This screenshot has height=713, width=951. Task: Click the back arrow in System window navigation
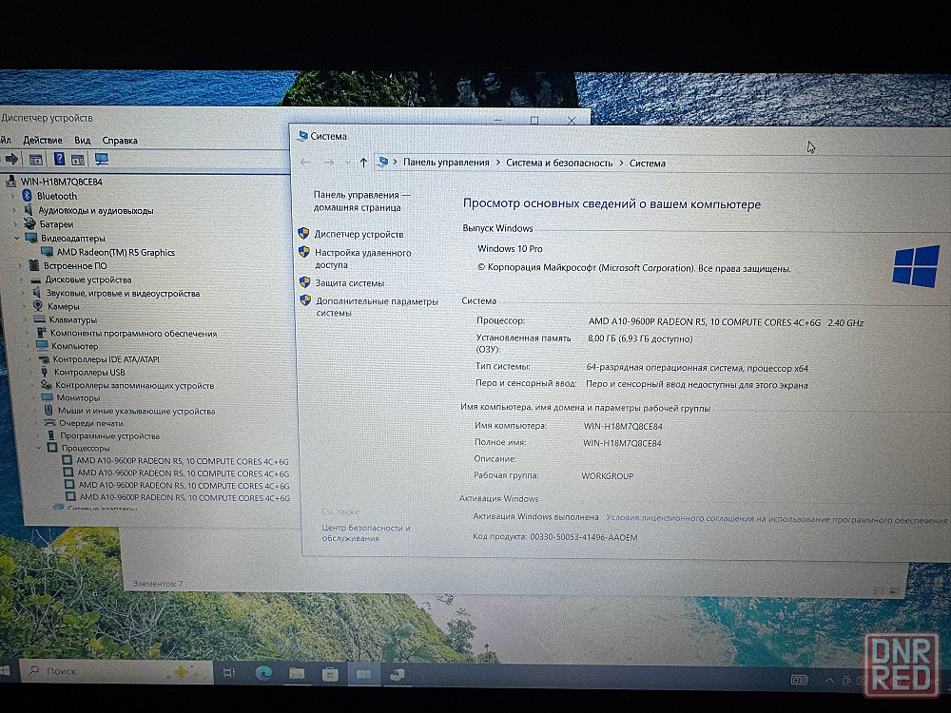pos(305,162)
